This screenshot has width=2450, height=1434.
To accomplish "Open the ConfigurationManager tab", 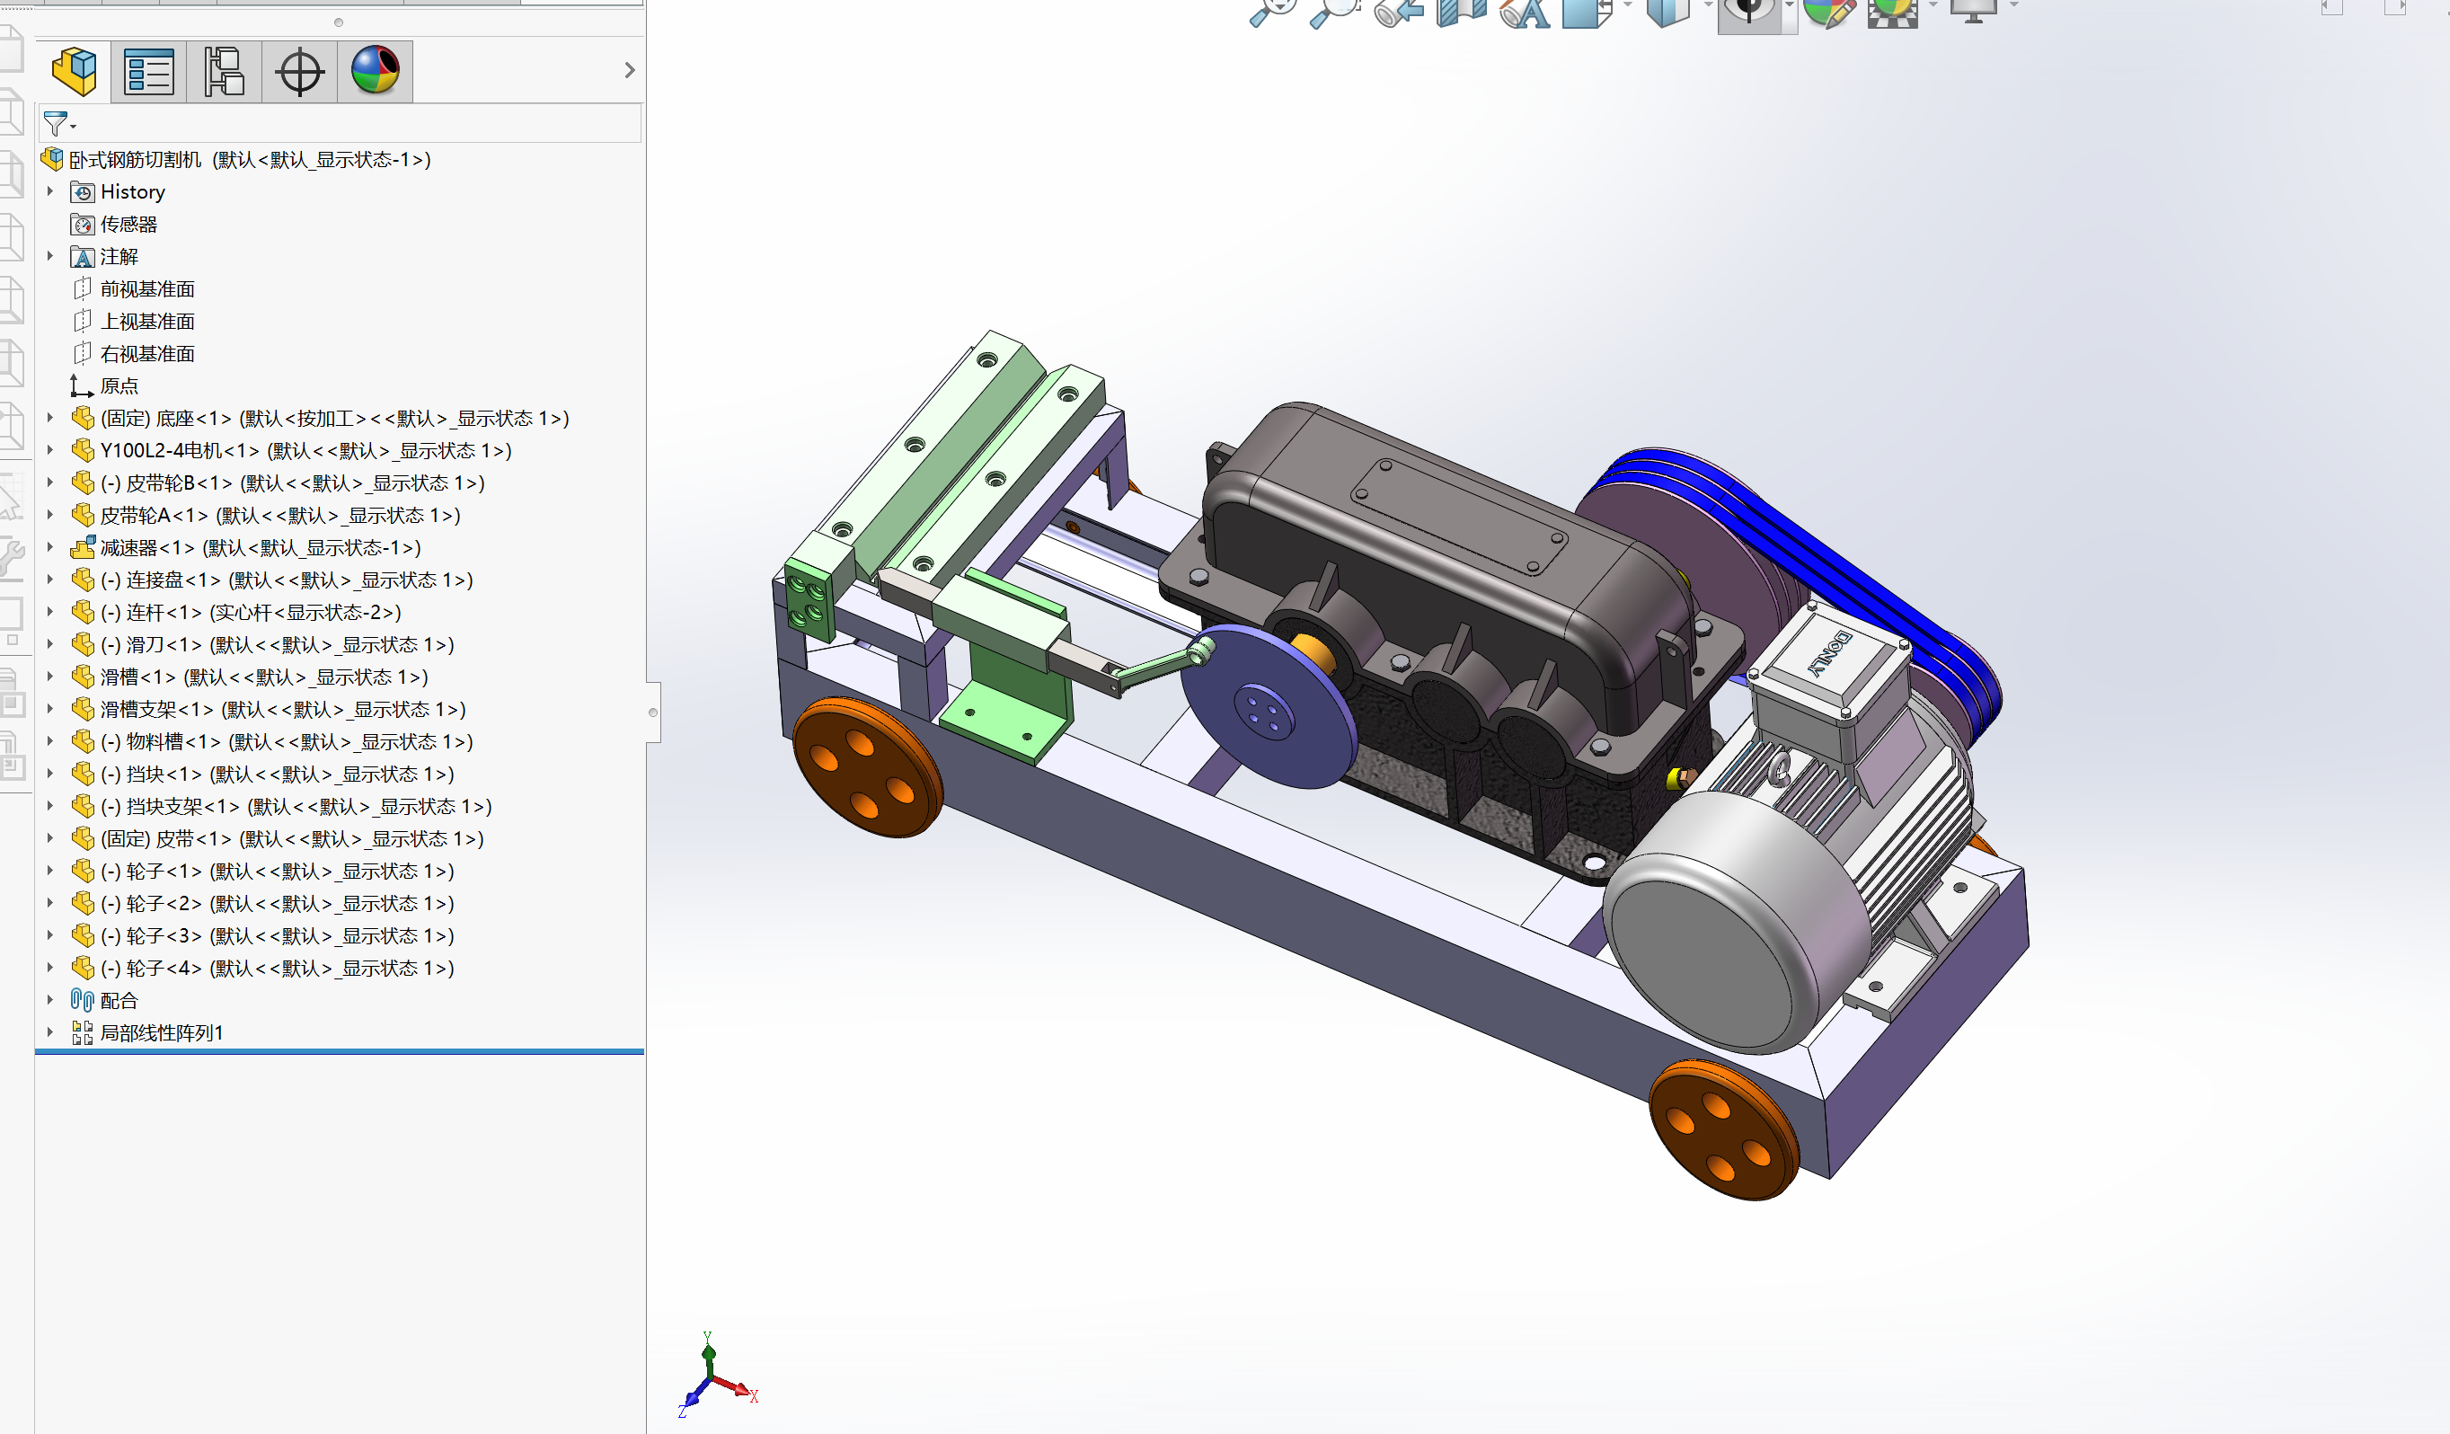I will click(x=224, y=71).
